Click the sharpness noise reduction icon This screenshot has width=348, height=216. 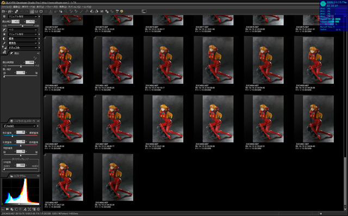coord(4,47)
